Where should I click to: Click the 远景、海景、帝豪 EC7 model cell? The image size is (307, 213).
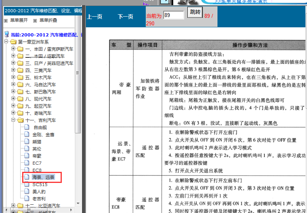pyautogui.click(x=121, y=151)
